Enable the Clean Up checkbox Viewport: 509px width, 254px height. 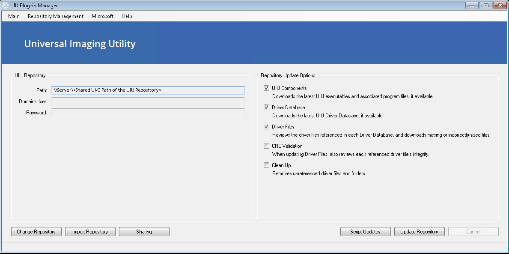pyautogui.click(x=267, y=165)
